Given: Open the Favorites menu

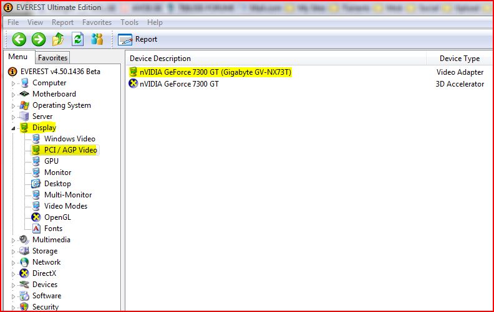Looking at the screenshot, I should click(97, 22).
